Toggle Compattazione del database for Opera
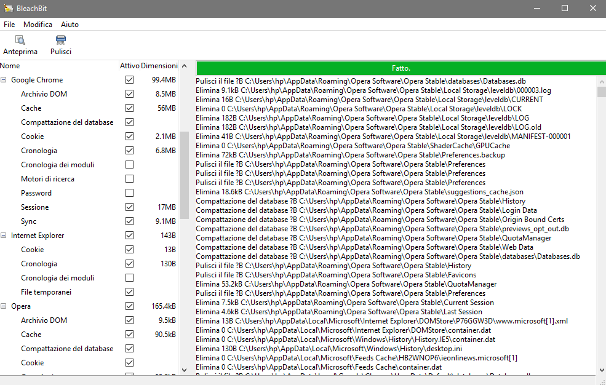The height and width of the screenshot is (385, 606). pos(129,348)
